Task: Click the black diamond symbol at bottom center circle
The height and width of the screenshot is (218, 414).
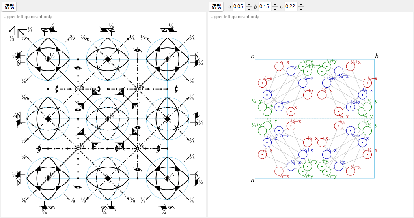Action: pos(108,178)
